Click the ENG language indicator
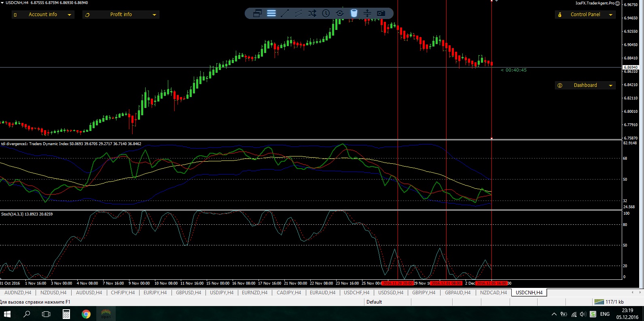Viewport: 644px width, 321px height. [605, 314]
